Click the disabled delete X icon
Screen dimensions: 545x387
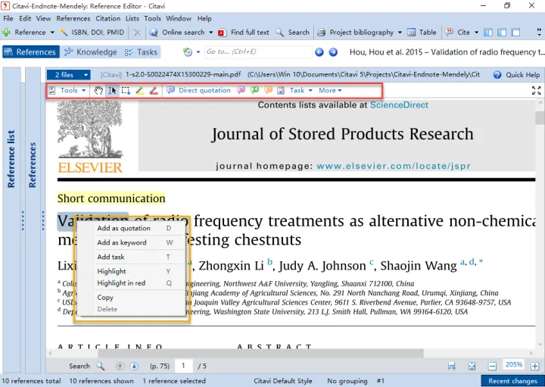click(x=137, y=33)
